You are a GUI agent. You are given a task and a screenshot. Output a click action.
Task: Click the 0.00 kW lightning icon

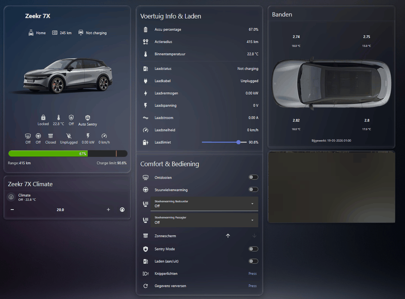click(88, 136)
